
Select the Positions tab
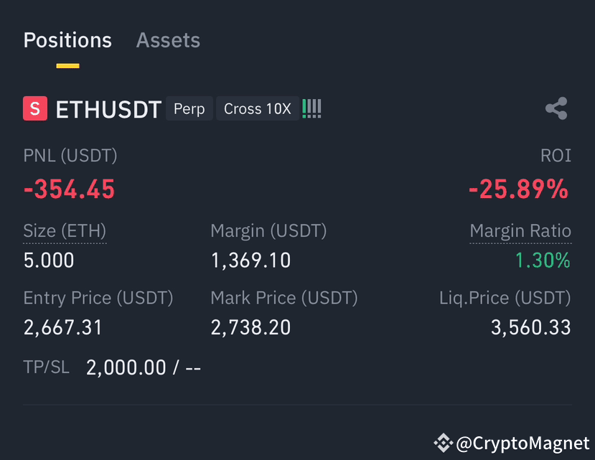tap(67, 41)
